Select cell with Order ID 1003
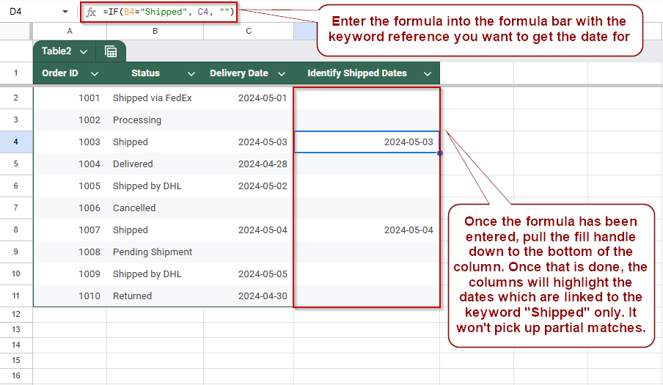Screen dimensions: 663x385 (x=70, y=142)
